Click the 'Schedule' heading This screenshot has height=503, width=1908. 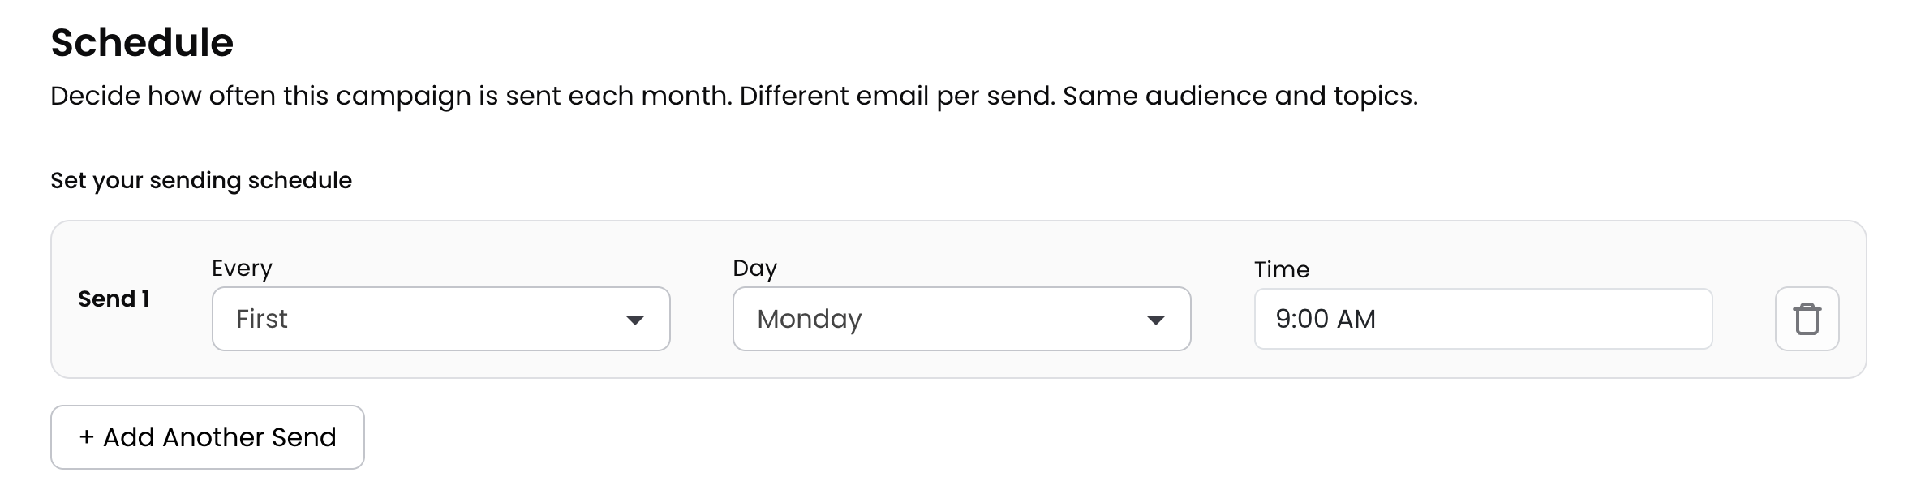[142, 42]
